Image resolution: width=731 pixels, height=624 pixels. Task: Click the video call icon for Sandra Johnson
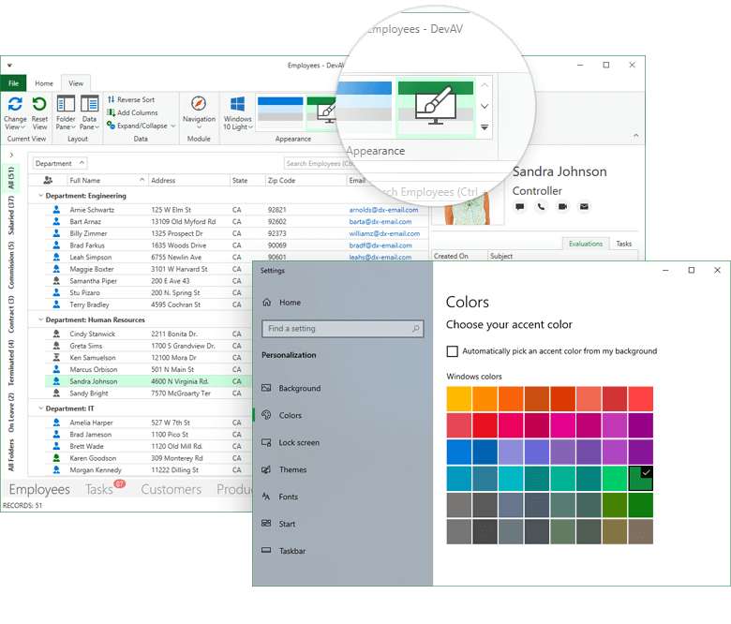coord(562,206)
